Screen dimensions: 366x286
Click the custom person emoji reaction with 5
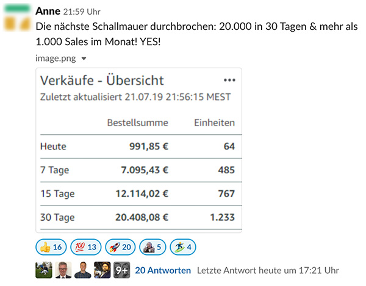pyautogui.click(x=152, y=247)
